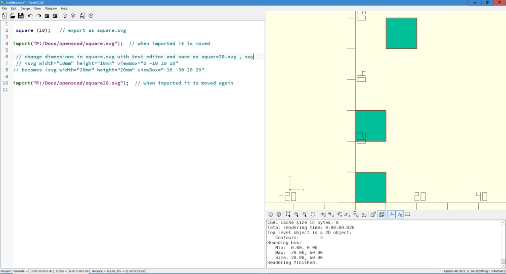Click the console scrollbar down arrow

coord(503,265)
